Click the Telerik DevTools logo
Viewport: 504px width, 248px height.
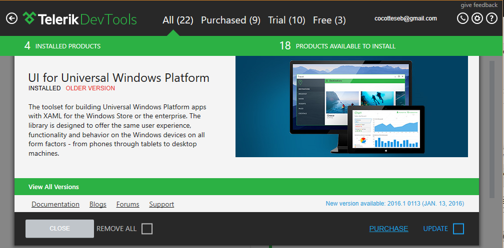(79, 19)
